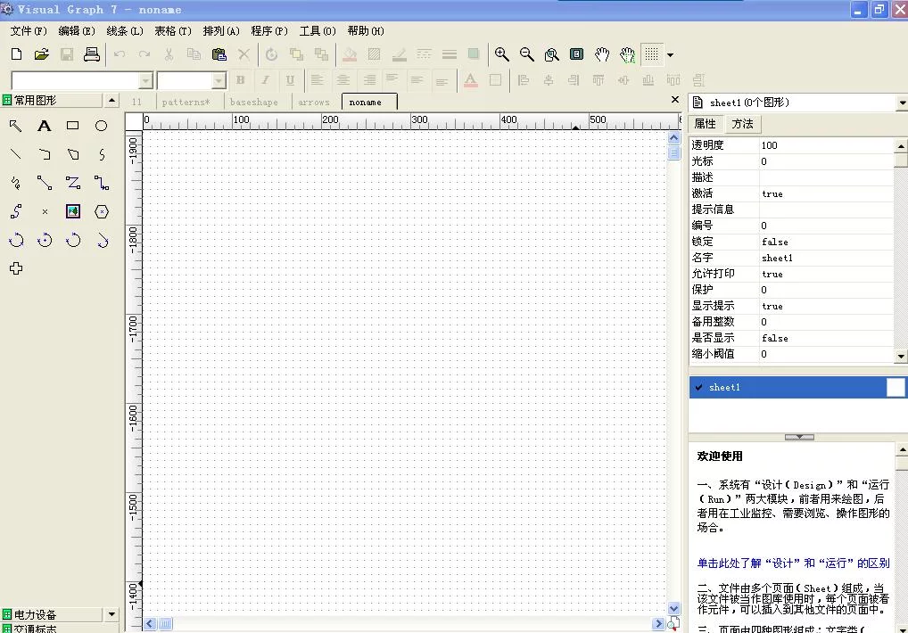Switch to the baseshape tab
The height and width of the screenshot is (633, 908).
pyautogui.click(x=253, y=103)
